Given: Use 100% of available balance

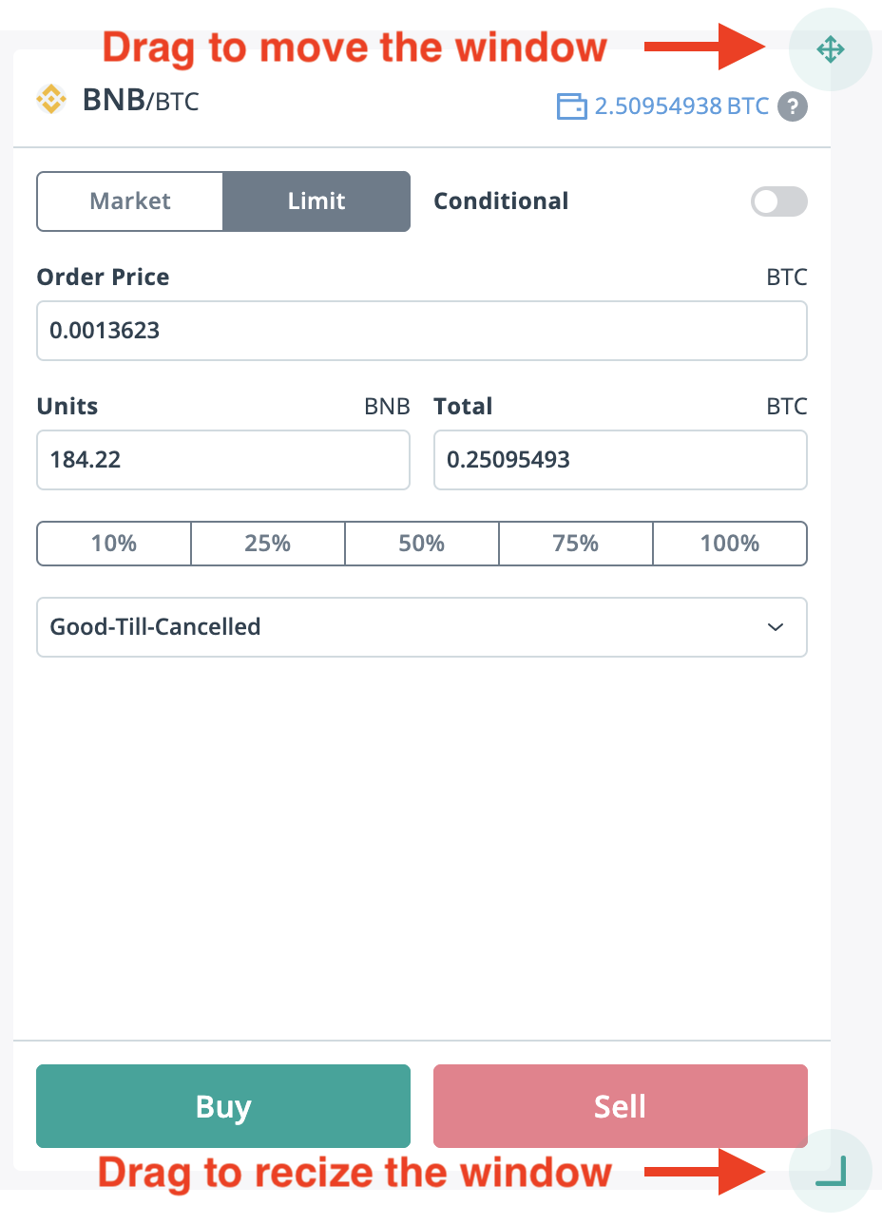Looking at the screenshot, I should [x=730, y=544].
